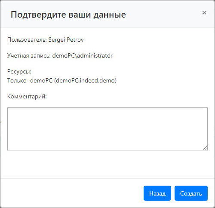Click blank space below the comment box
The width and height of the screenshot is (215, 208).
[107, 164]
